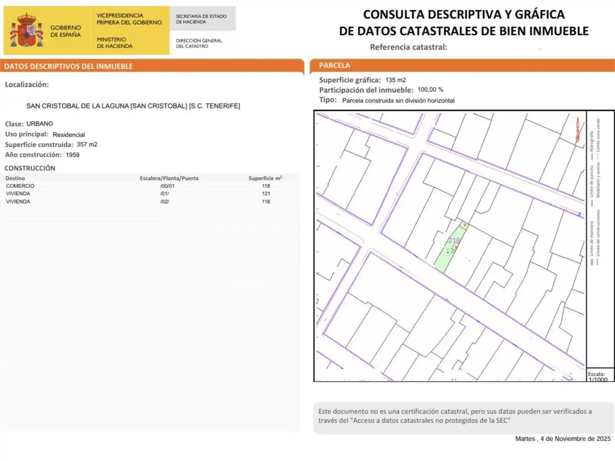Click the parcel number 218 label on map

pyautogui.click(x=454, y=241)
